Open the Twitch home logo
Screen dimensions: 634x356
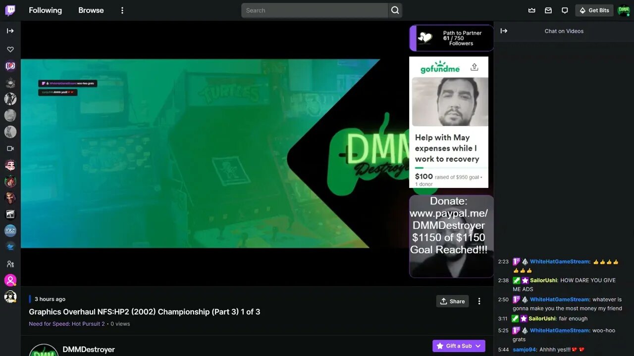click(10, 10)
